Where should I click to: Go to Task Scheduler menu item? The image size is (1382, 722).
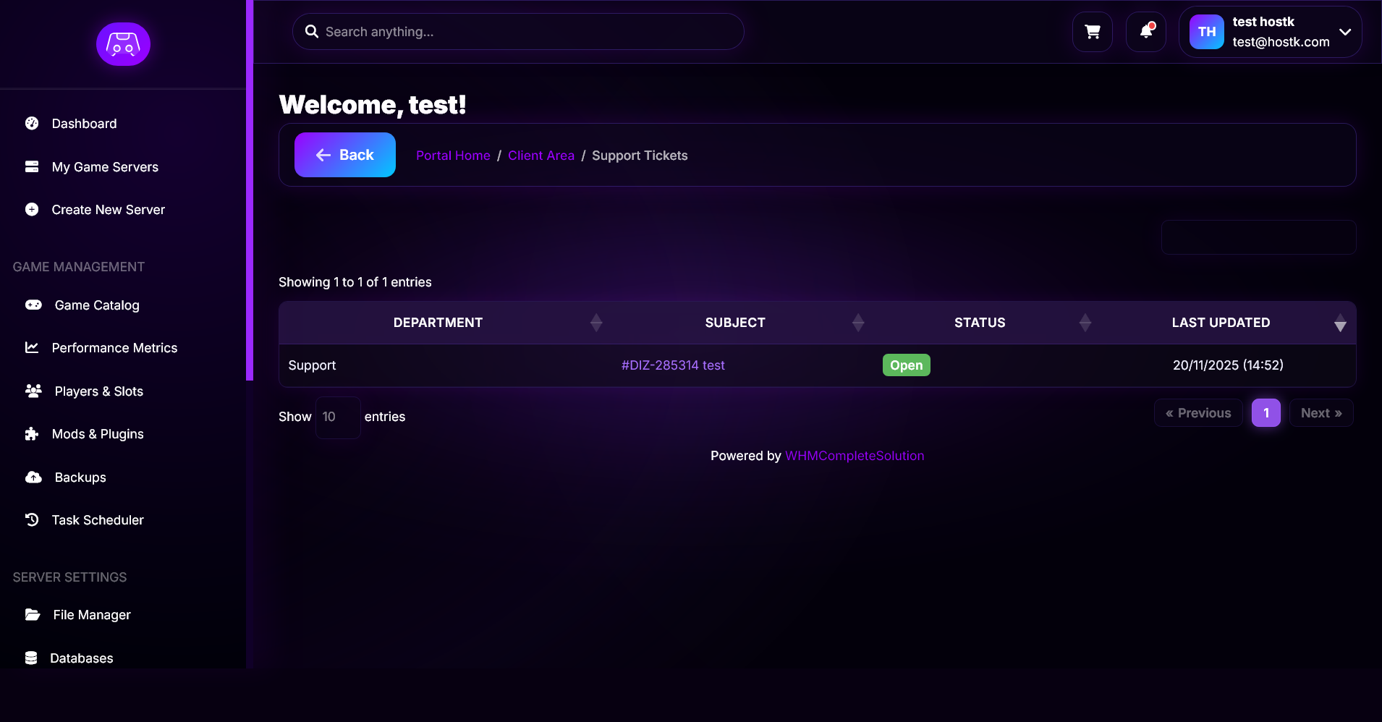(x=98, y=520)
